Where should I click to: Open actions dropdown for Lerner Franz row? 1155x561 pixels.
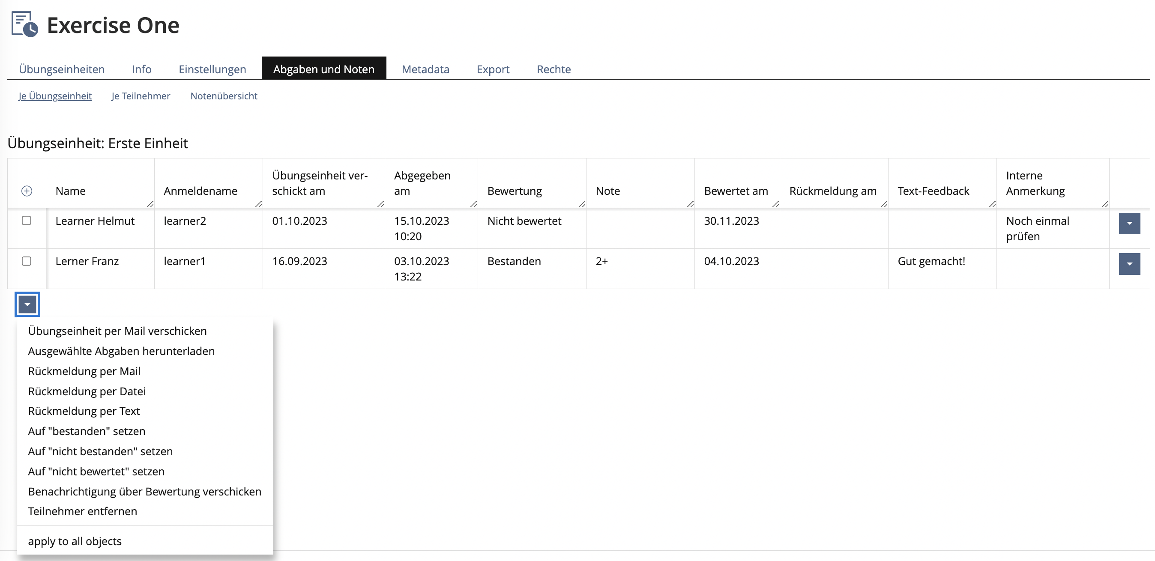point(1129,264)
